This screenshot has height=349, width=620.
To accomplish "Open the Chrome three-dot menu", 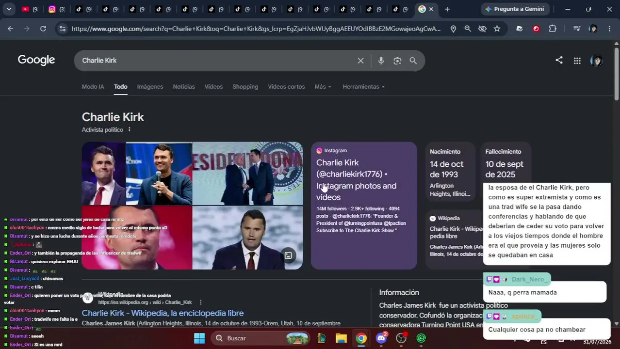I will pyautogui.click(x=609, y=29).
